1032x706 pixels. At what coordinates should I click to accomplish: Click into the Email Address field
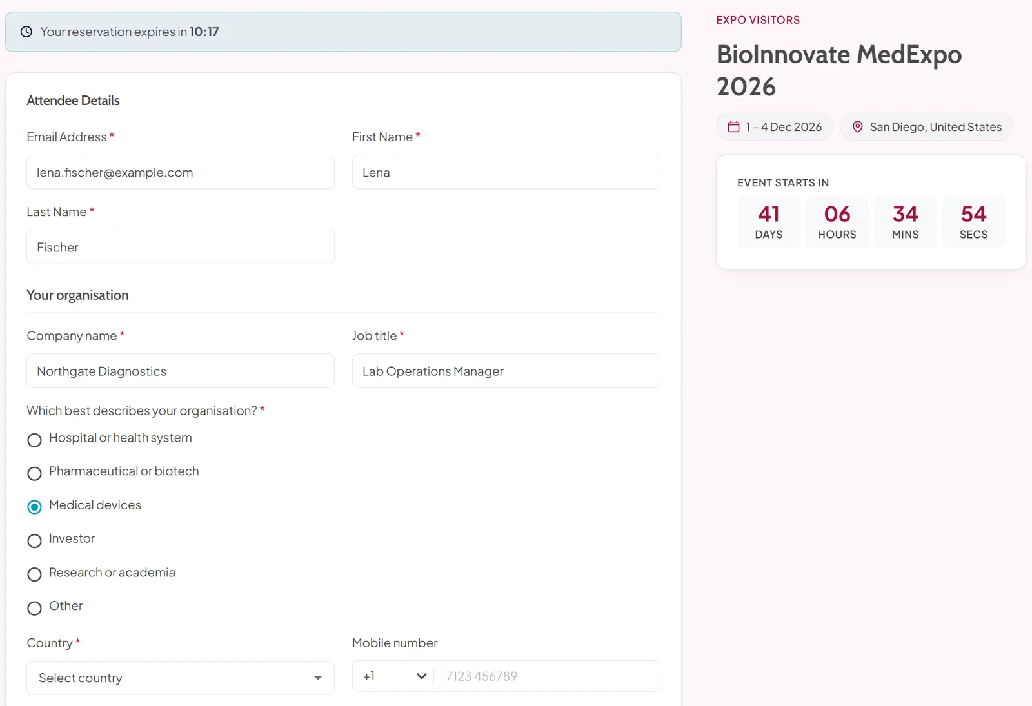[x=181, y=172]
